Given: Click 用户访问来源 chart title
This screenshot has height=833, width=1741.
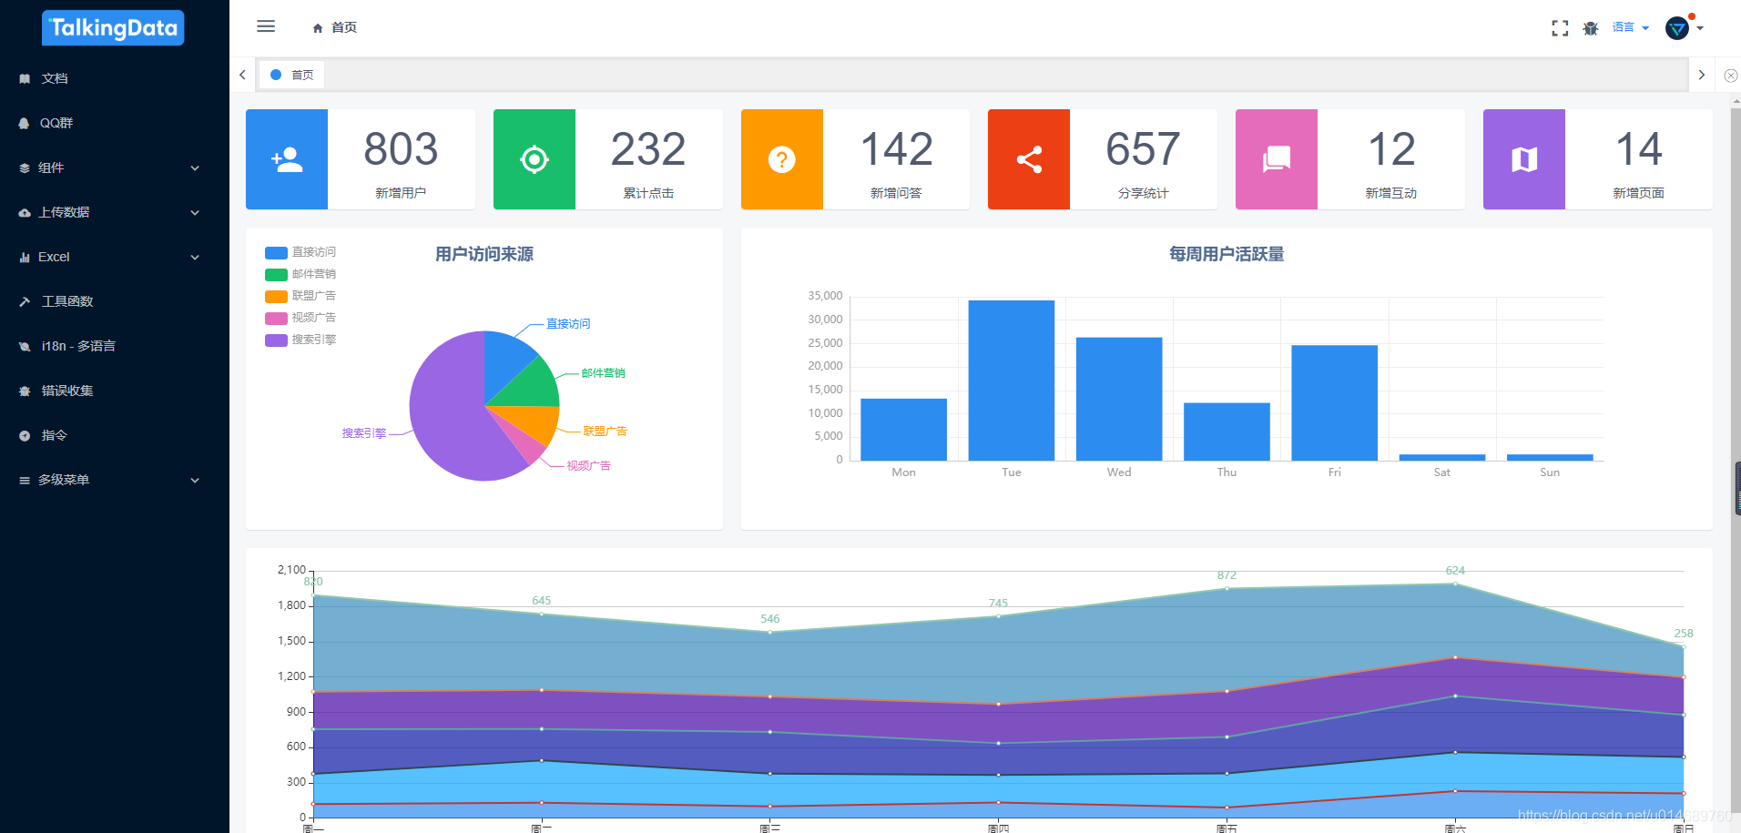Looking at the screenshot, I should click(x=484, y=254).
